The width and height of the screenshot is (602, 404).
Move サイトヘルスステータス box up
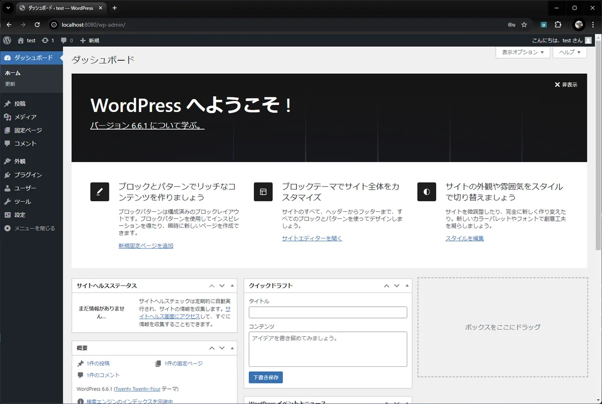coord(212,286)
